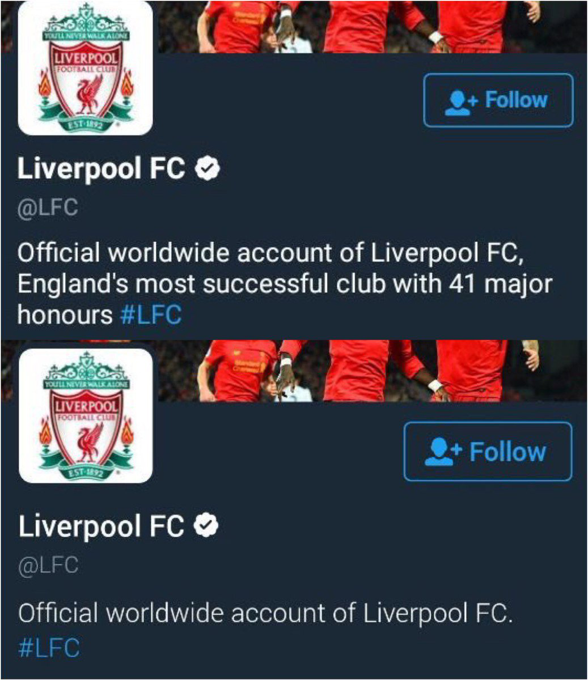Viewport: 588px width, 680px height.
Task: Click the 'Liverpool FC' name on upper profile
Action: [101, 168]
